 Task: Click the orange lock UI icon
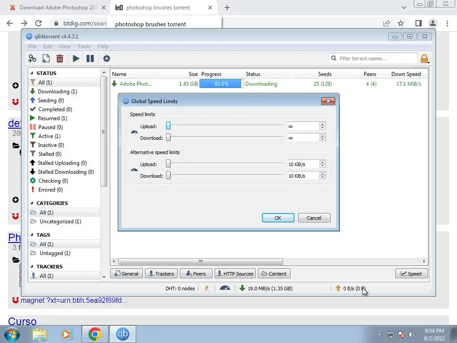click(x=425, y=59)
